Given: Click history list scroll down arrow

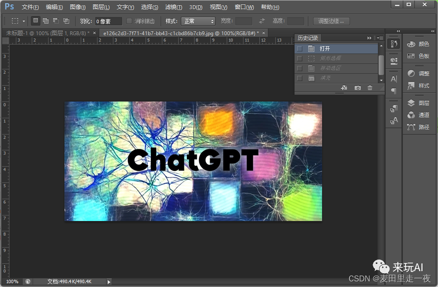Looking at the screenshot, I should 381,80.
